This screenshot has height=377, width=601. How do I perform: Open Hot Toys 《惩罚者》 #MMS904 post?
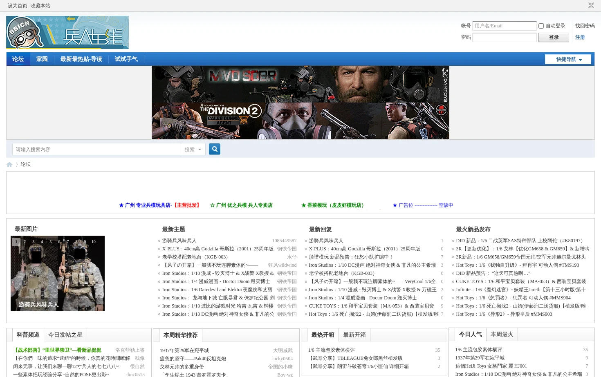tap(514, 298)
